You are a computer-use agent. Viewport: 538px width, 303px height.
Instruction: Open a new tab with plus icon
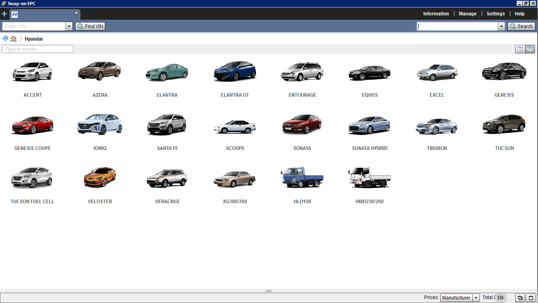tap(4, 14)
